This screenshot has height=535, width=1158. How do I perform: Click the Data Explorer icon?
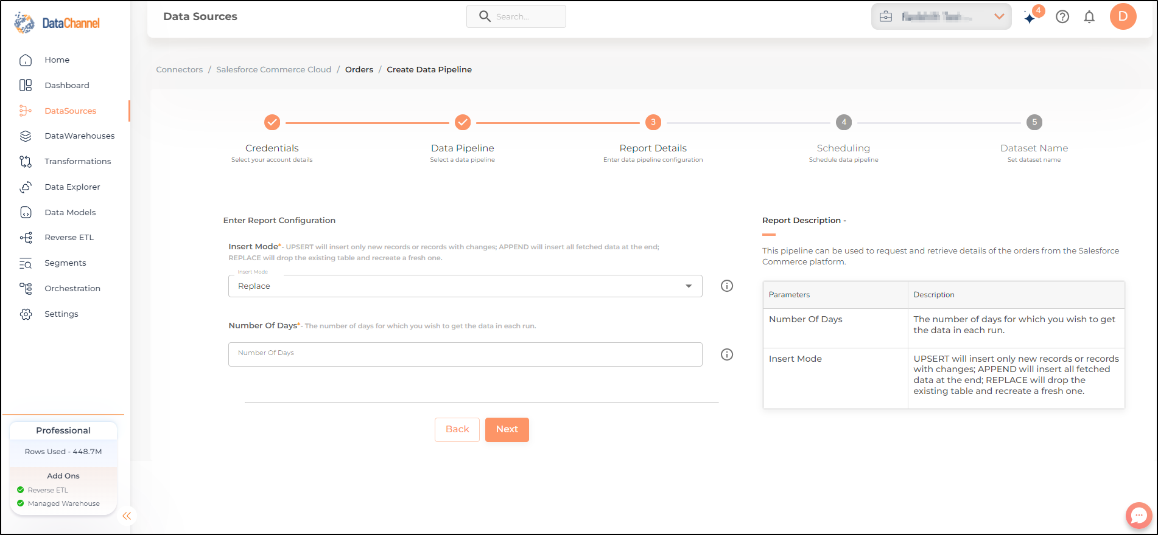pos(26,187)
